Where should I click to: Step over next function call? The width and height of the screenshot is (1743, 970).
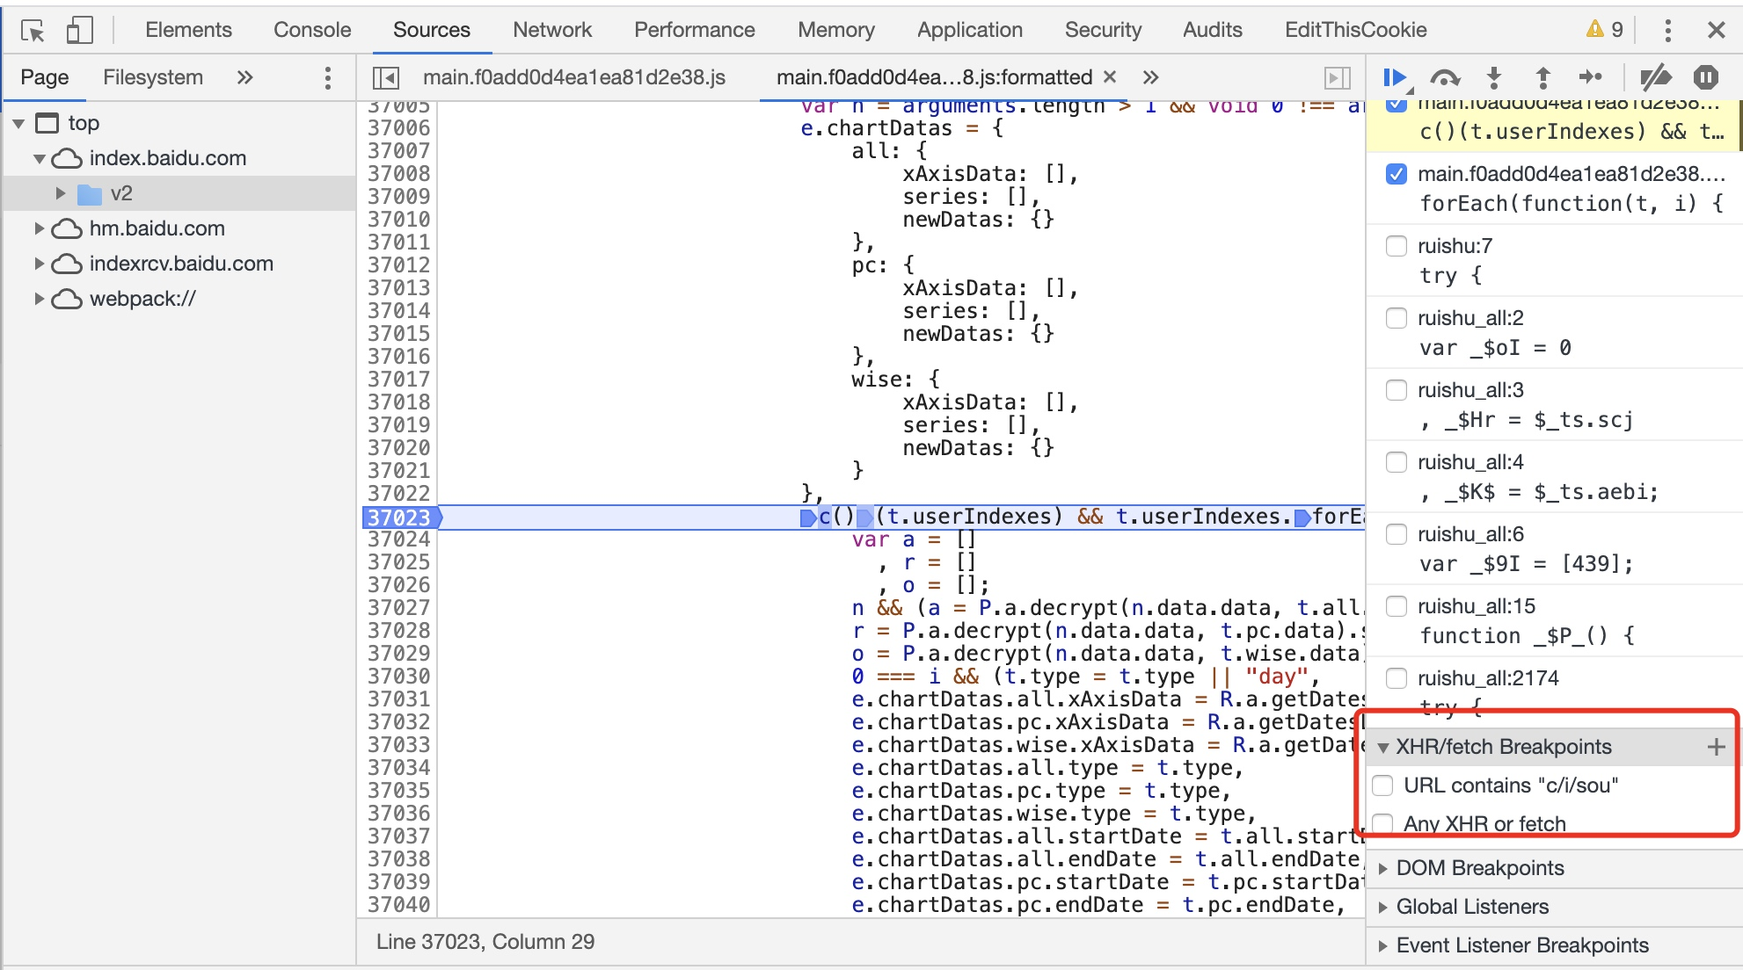pos(1445,77)
